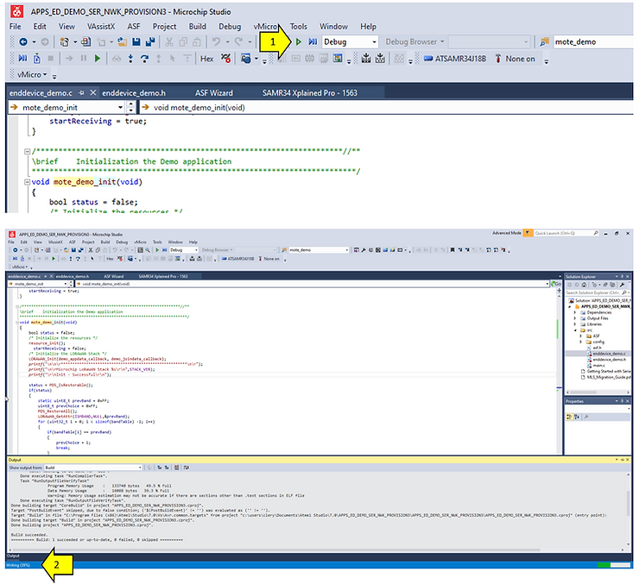Collapse mote_demo_init function outline in enlarged editor
The height and width of the screenshot is (584, 639).
[x=28, y=182]
